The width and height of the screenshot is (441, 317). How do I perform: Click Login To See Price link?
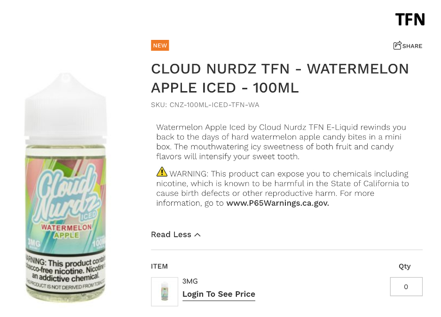pyautogui.click(x=219, y=294)
